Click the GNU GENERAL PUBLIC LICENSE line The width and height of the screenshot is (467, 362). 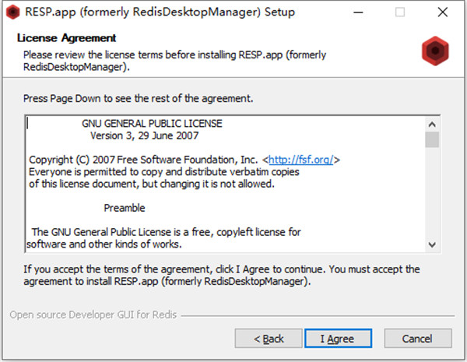[x=152, y=123]
